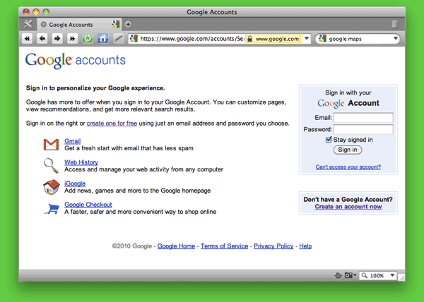Screen dimensions: 424x302
Task: Open the Privacy Policy link
Action: click(273, 246)
